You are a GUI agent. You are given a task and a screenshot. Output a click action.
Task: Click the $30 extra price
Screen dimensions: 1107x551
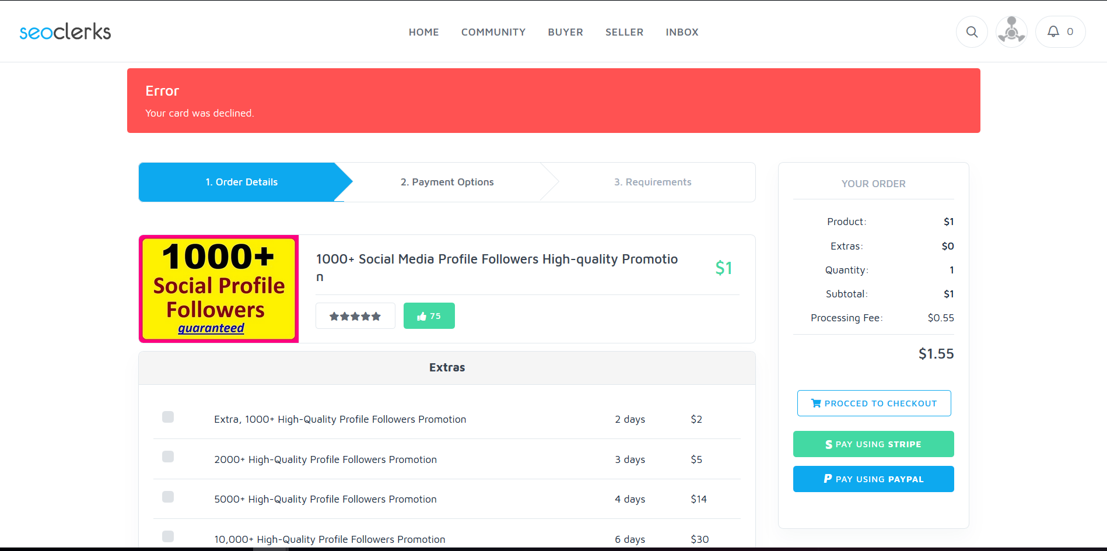click(700, 539)
